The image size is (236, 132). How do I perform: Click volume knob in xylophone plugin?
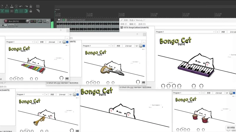coord(61,78)
